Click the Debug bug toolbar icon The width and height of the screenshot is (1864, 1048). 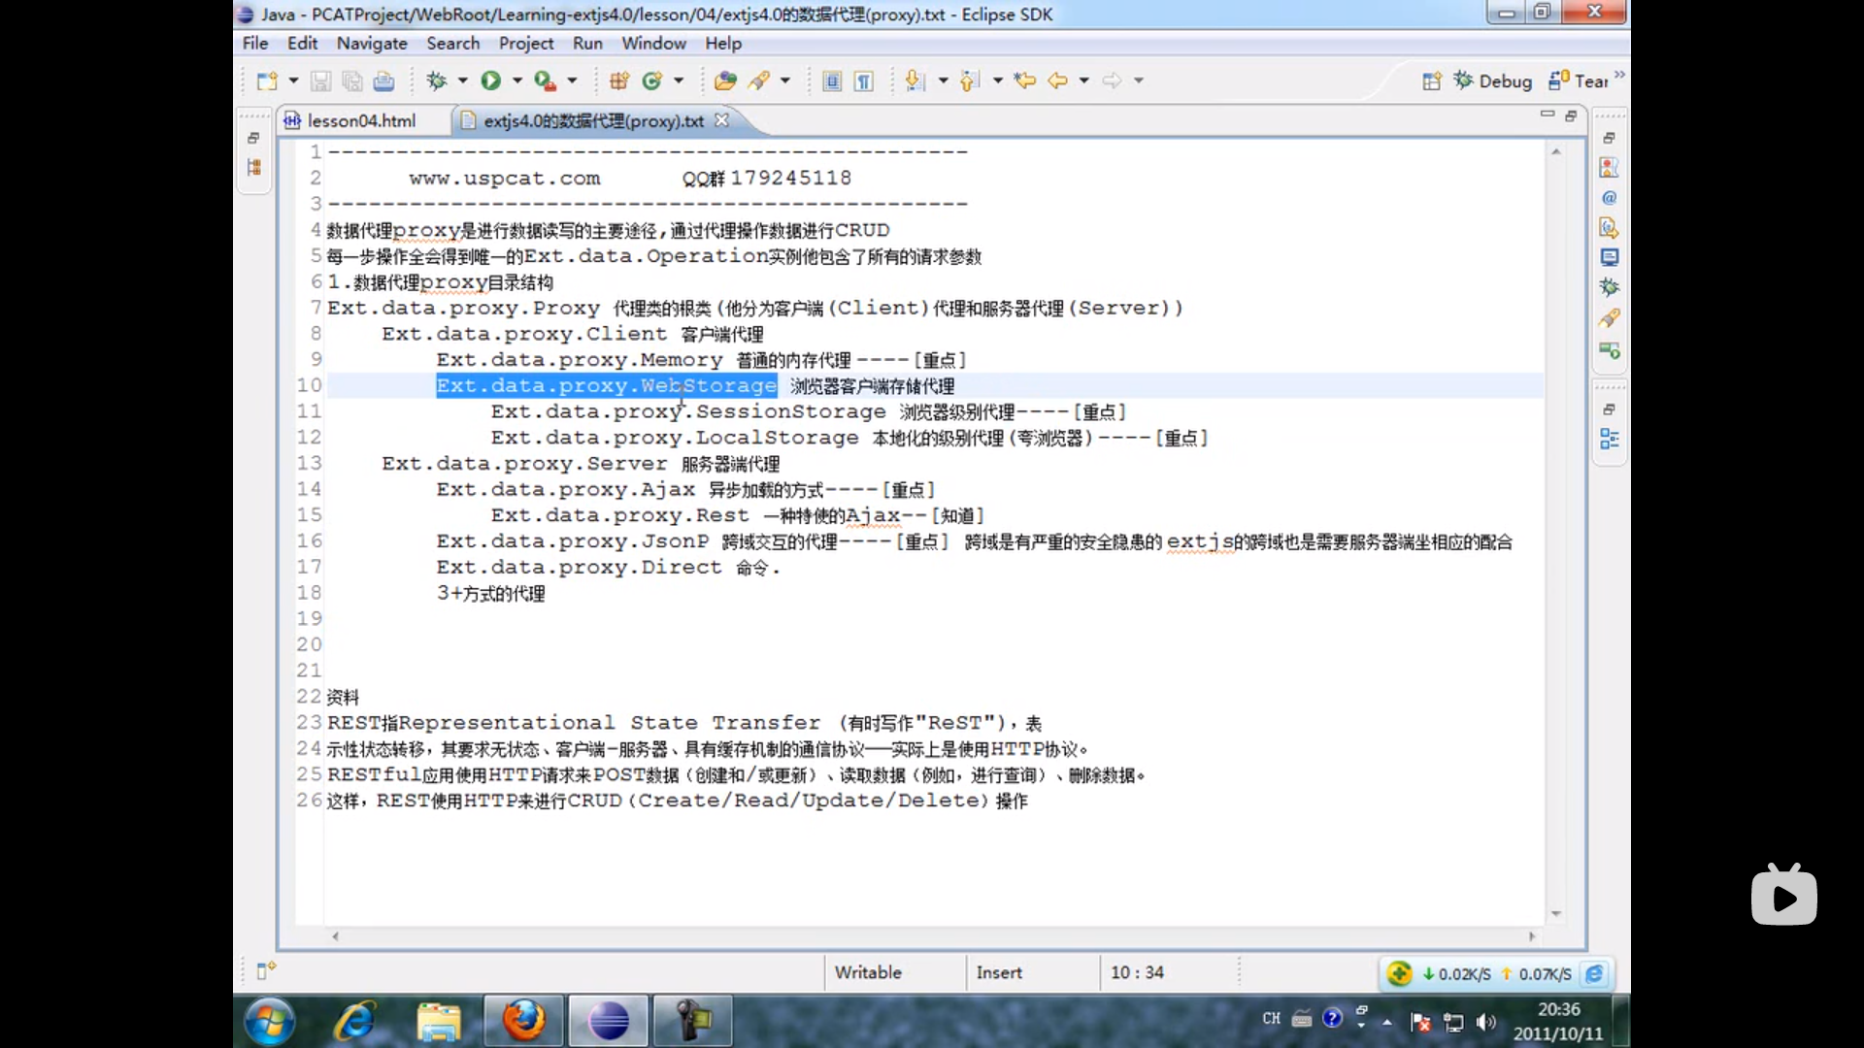(x=437, y=81)
